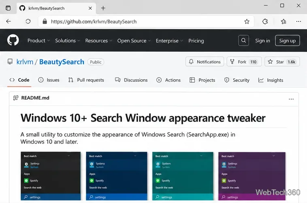Open the krlvm user profile link
The image size is (307, 203).
(25, 62)
